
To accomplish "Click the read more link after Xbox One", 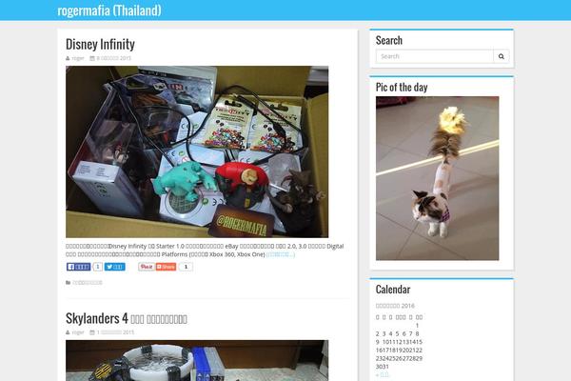I will click(281, 254).
